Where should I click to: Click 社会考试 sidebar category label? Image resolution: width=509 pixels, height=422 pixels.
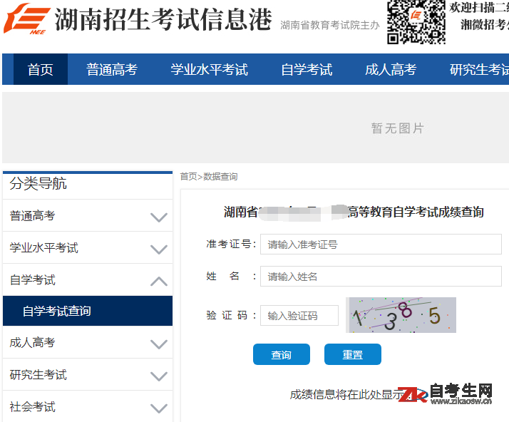click(x=33, y=407)
